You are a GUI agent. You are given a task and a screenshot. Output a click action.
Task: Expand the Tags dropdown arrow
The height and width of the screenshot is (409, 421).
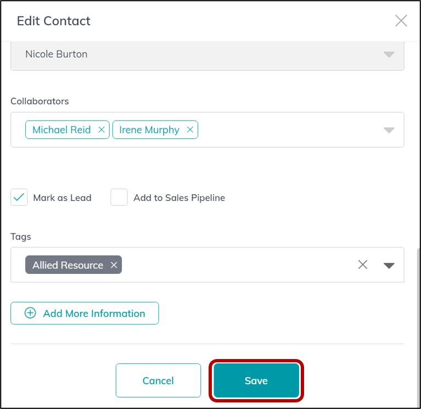tap(389, 266)
